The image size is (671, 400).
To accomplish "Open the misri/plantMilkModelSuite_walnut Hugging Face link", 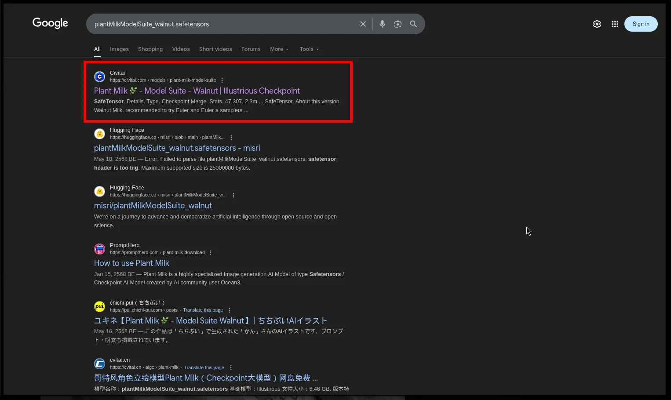I will (x=153, y=206).
